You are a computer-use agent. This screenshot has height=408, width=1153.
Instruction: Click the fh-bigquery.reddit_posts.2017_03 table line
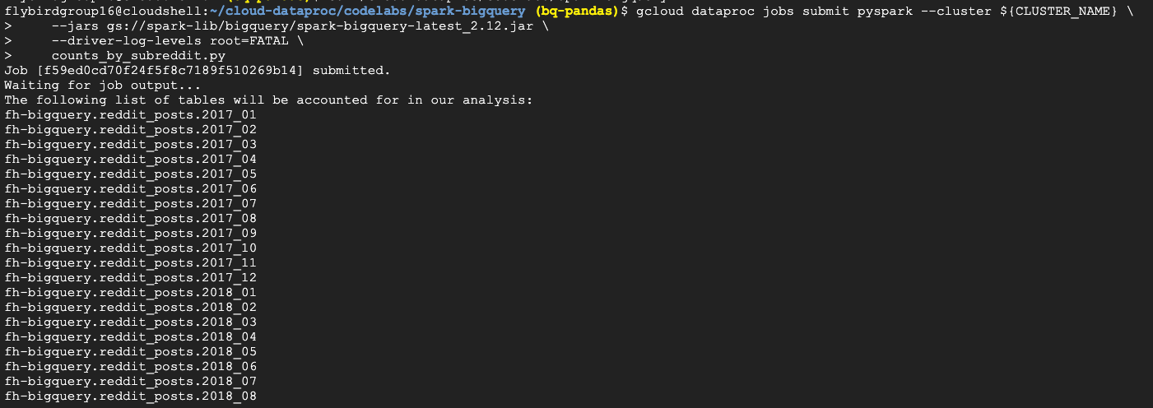coord(131,144)
